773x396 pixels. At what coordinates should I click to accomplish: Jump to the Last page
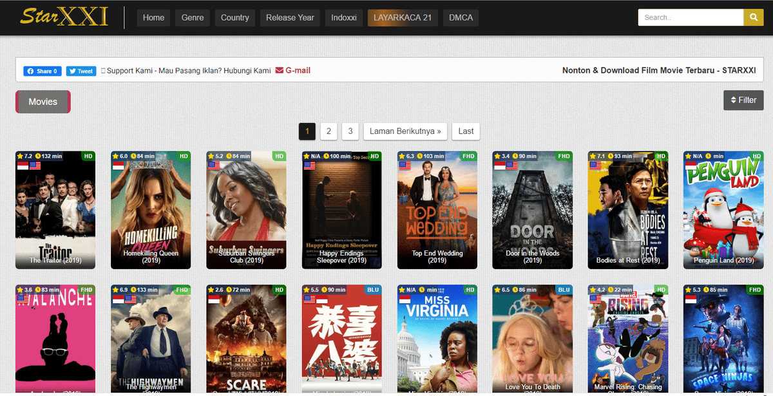click(466, 131)
